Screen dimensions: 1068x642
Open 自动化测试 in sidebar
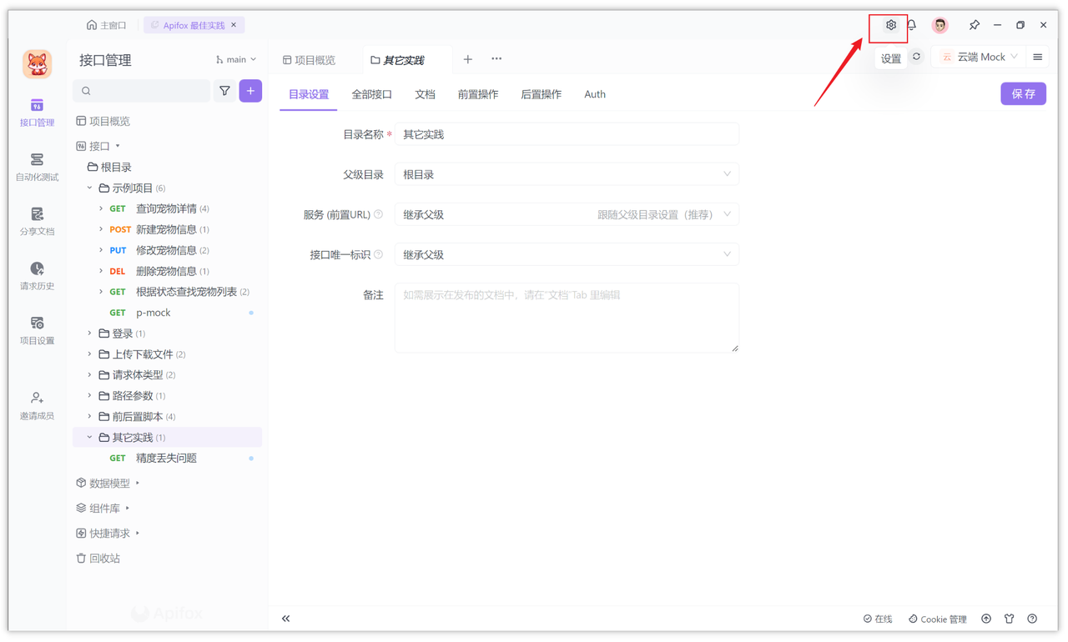click(37, 168)
